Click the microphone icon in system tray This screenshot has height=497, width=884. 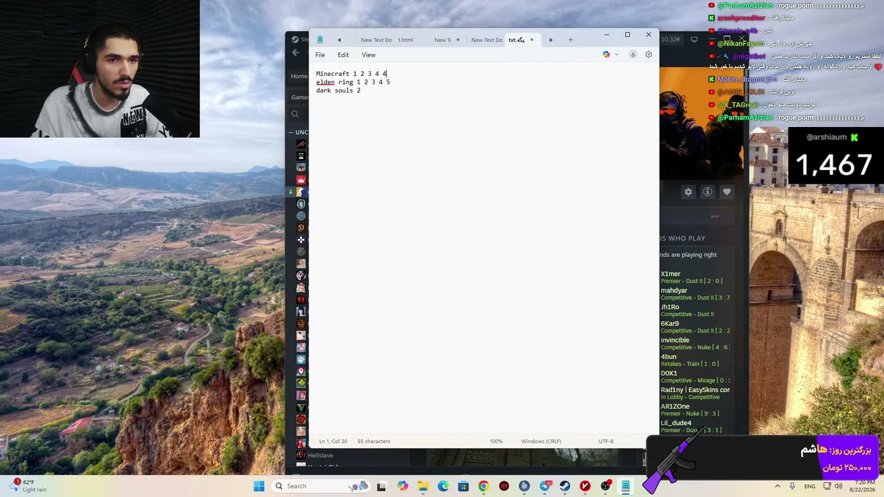click(792, 486)
